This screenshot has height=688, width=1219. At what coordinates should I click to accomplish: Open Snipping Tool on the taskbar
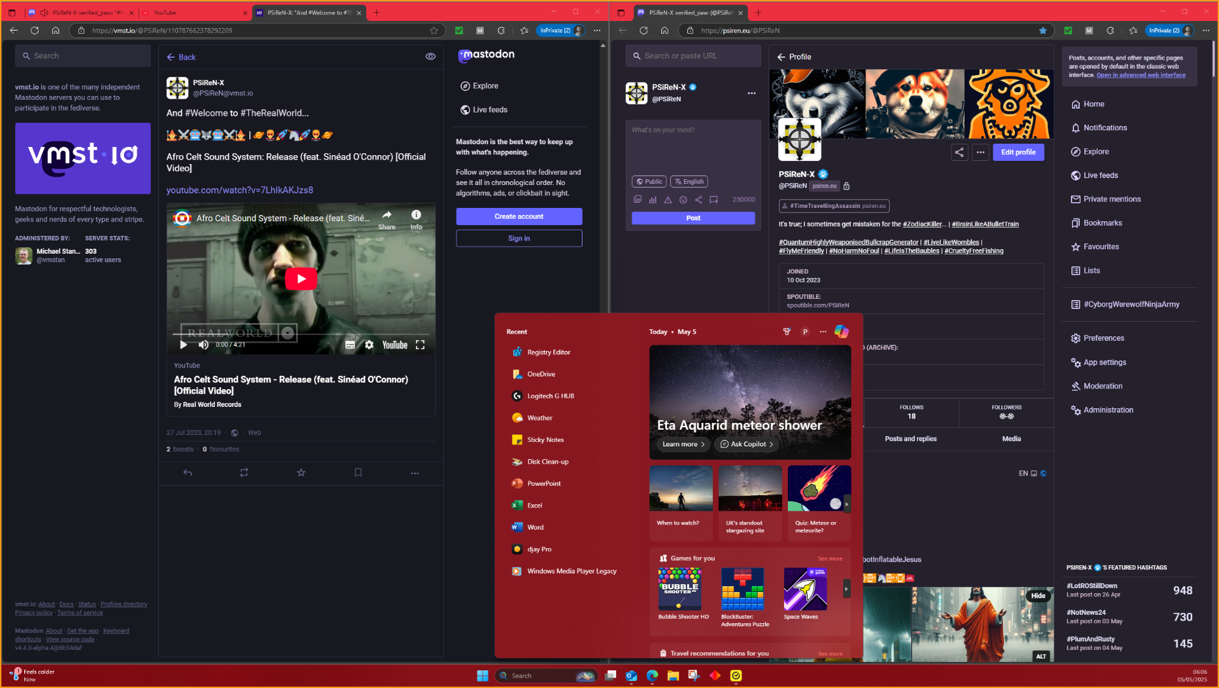pos(694,675)
